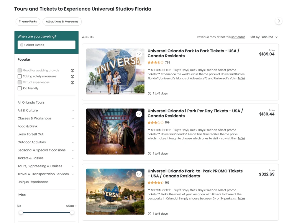Viewport: 302px width, 223px height.
Task: Show info for Virtual experiences
Action: [73, 82]
